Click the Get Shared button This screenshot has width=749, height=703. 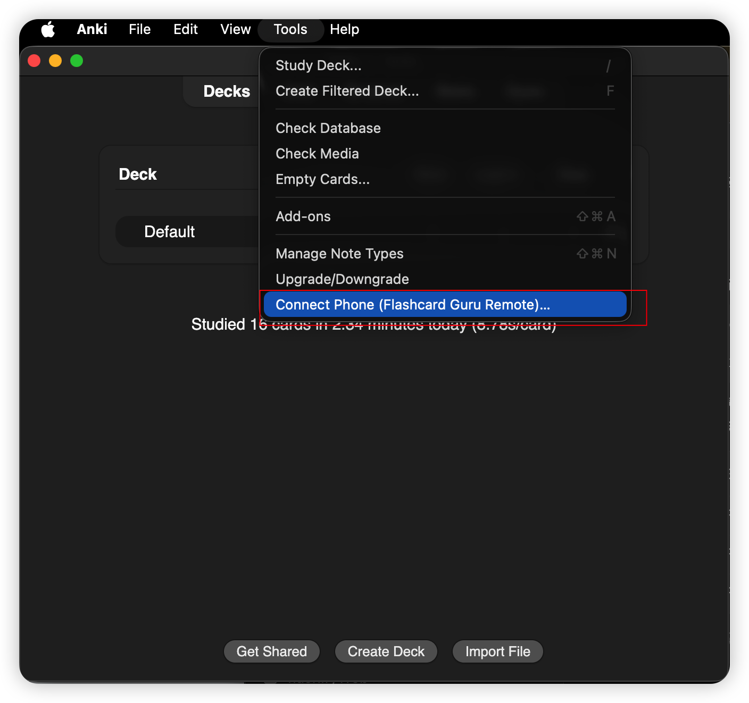pyautogui.click(x=272, y=651)
